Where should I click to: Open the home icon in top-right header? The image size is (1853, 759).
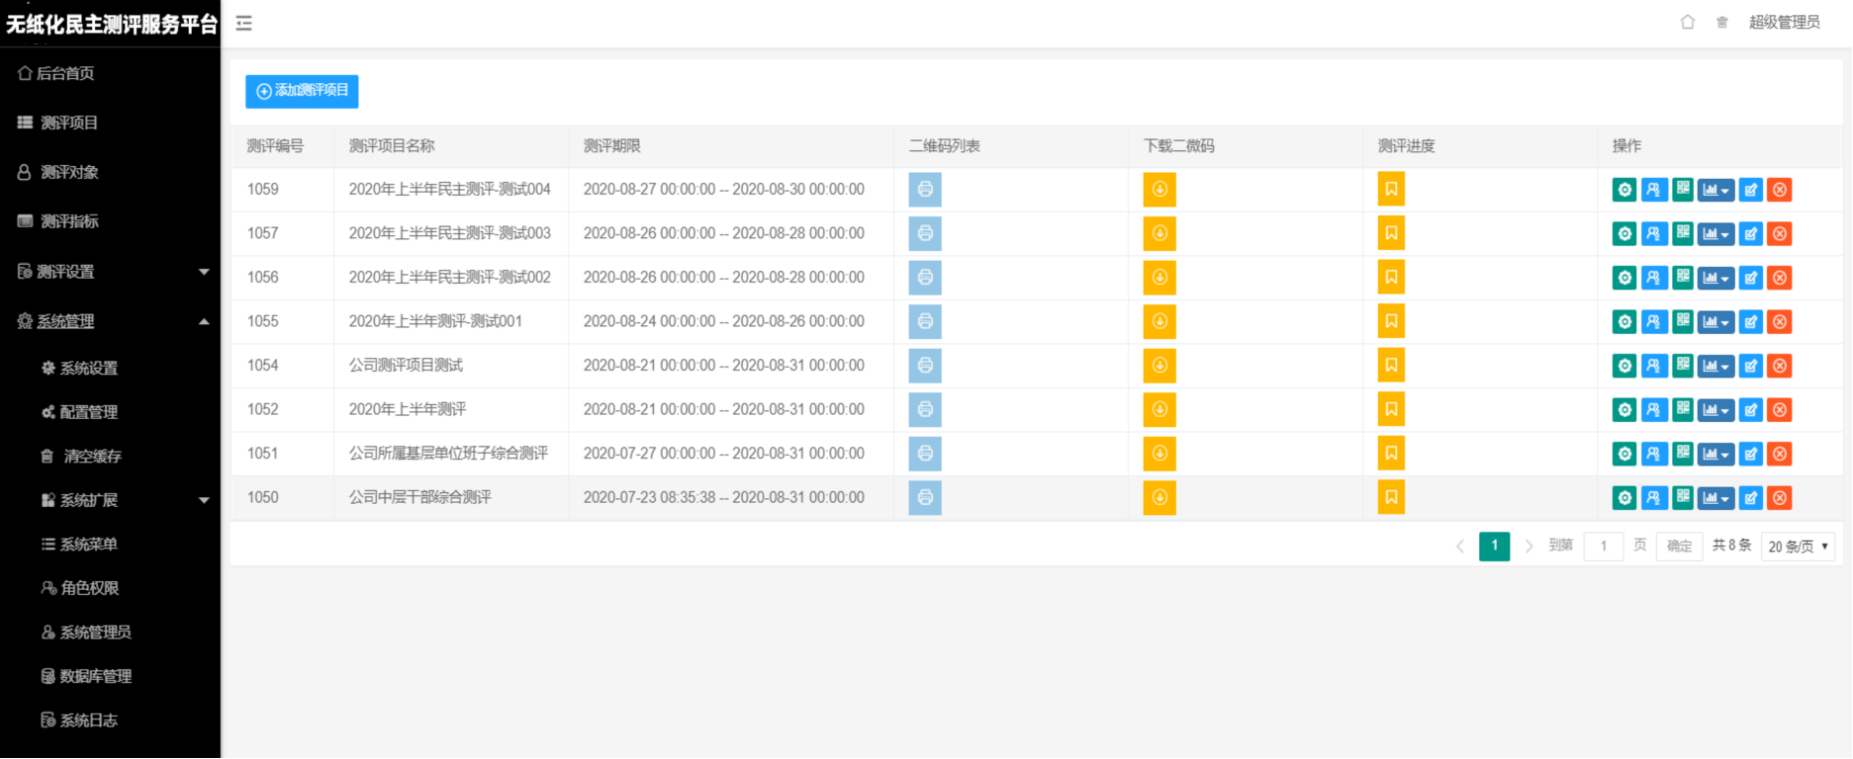tap(1688, 23)
